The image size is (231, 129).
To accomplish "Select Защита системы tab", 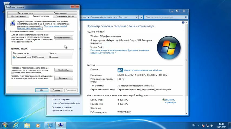I will 41,16.
